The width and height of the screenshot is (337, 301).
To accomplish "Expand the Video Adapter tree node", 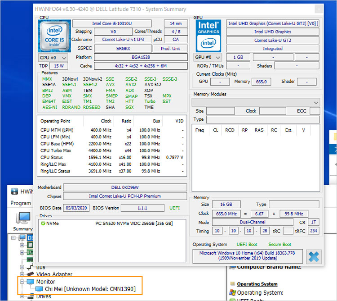I will coord(22,274).
